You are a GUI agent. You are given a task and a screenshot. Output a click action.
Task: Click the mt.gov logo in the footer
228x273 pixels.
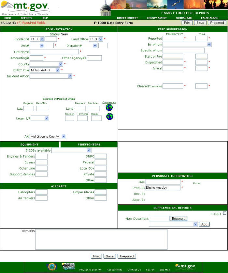[185, 266]
